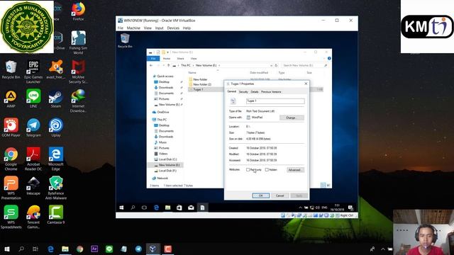
Task: Click VirtualBox taskbar icon on host
Action: coord(153,249)
